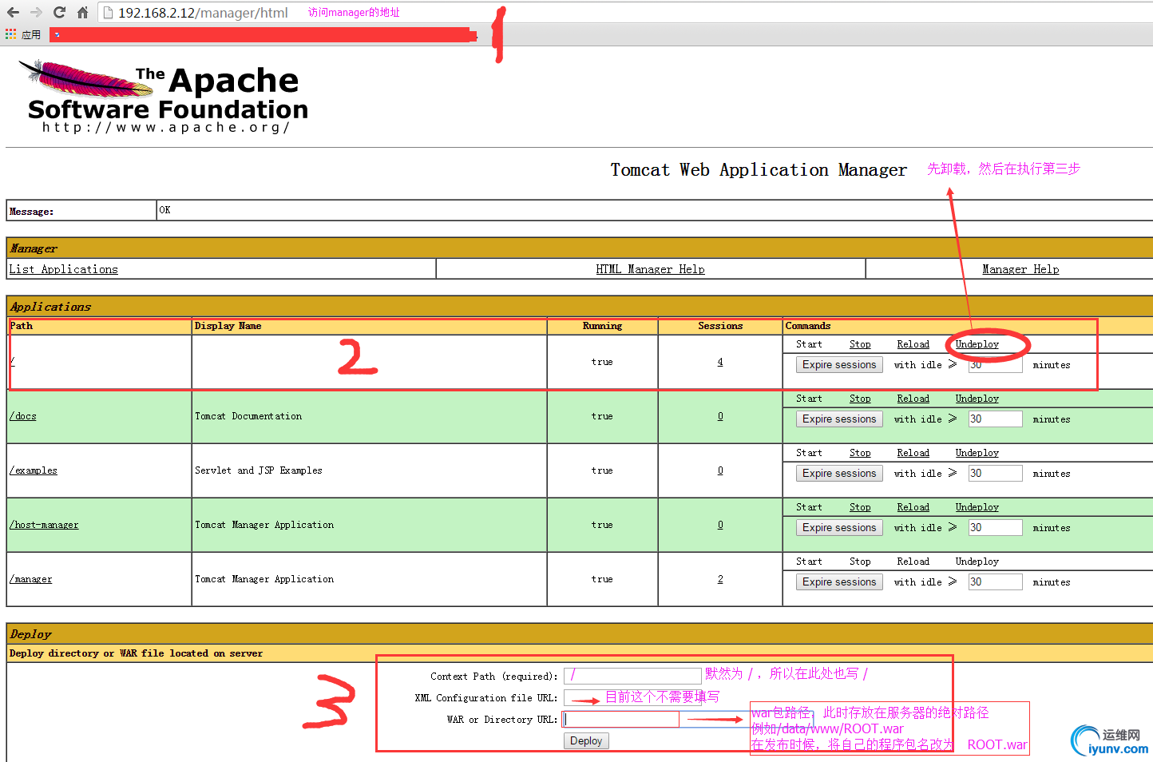1153x762 pixels.
Task: Click the Apache Software Foundation logo
Action: 164,97
